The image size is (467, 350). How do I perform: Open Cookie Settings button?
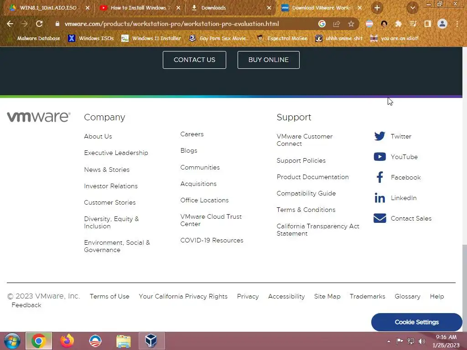point(417,322)
